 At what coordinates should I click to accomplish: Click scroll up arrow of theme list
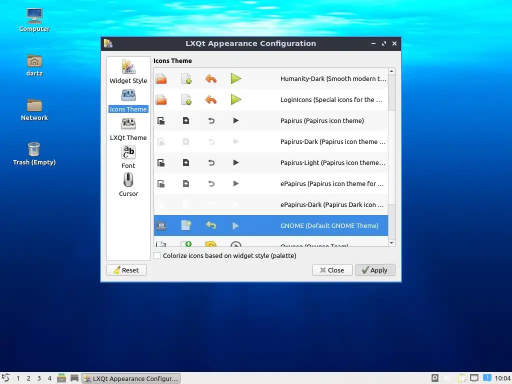[391, 71]
